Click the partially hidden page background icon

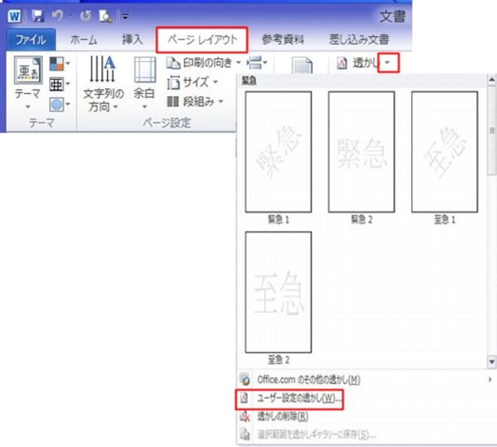[302, 65]
